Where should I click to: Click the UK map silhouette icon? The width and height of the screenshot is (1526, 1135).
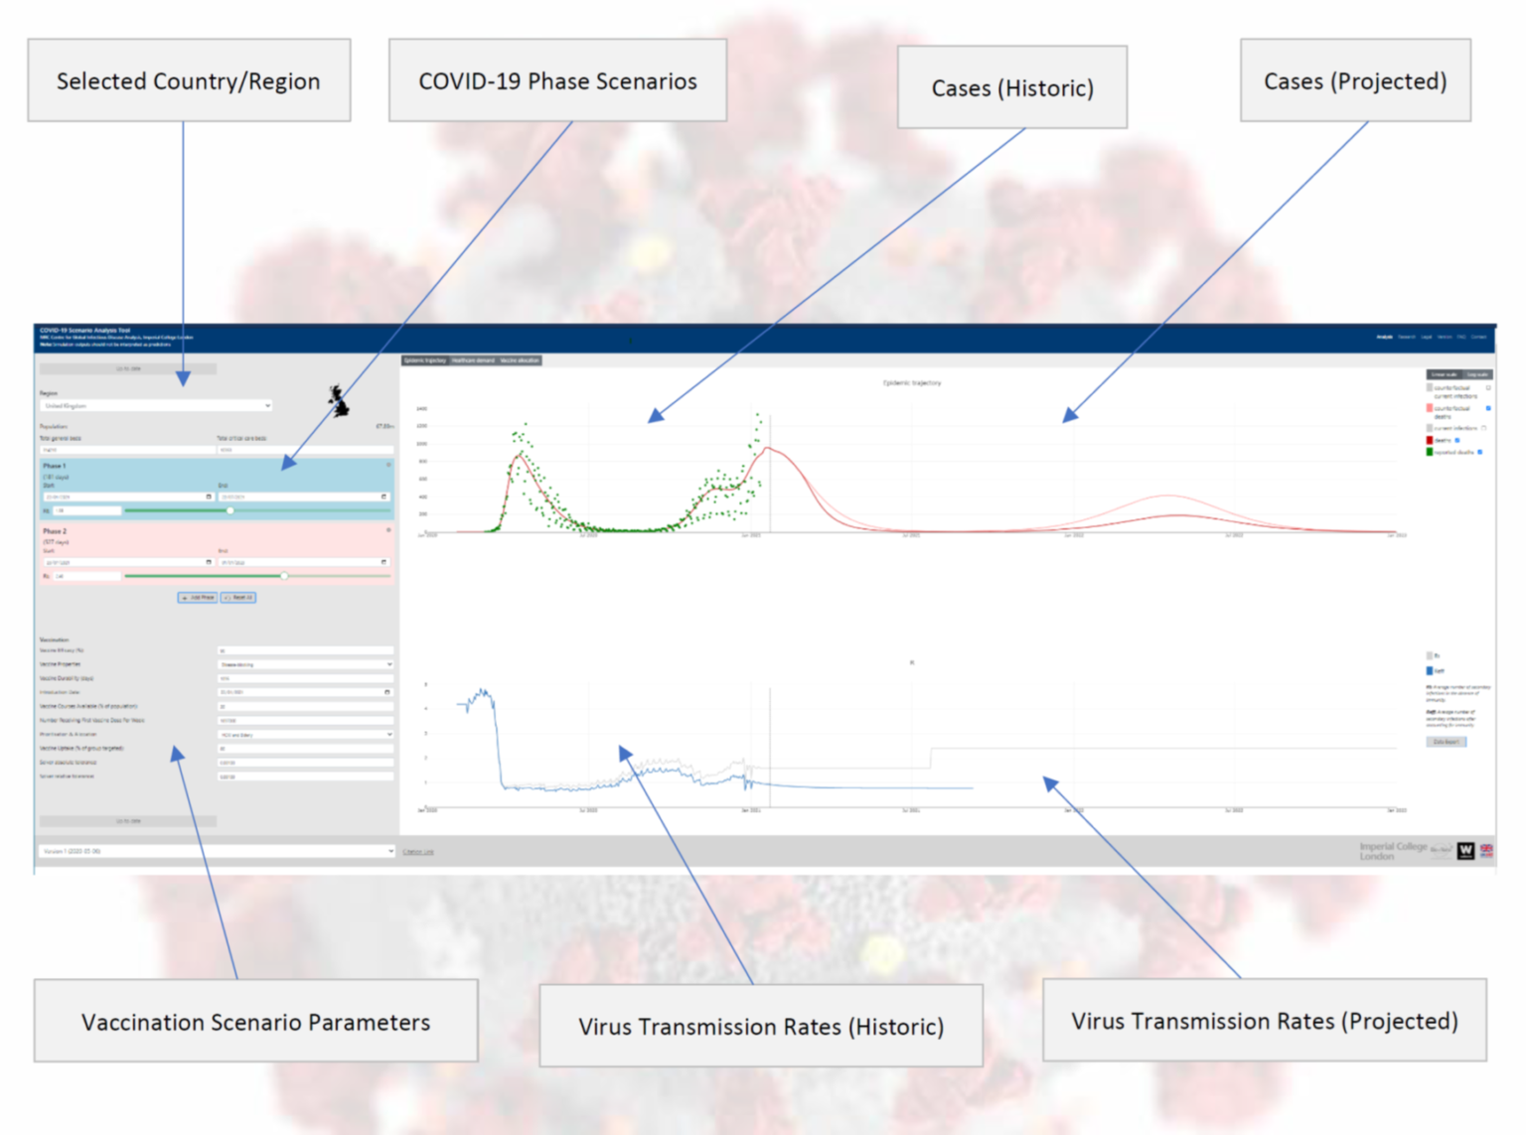pos(340,401)
